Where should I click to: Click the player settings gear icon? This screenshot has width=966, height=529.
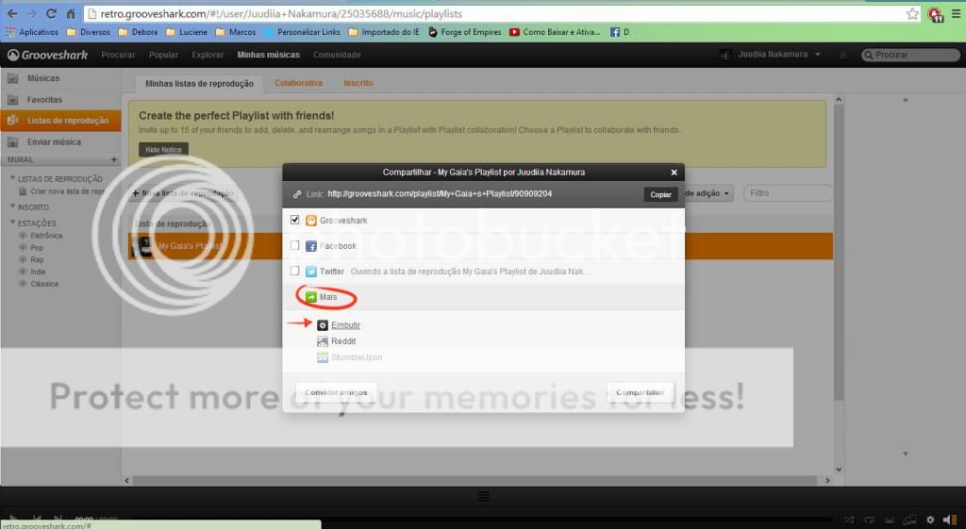pos(930,520)
